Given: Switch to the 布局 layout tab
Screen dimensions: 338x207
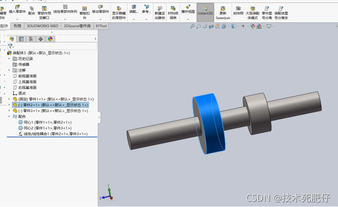Looking at the screenshot, I should coord(17,26).
